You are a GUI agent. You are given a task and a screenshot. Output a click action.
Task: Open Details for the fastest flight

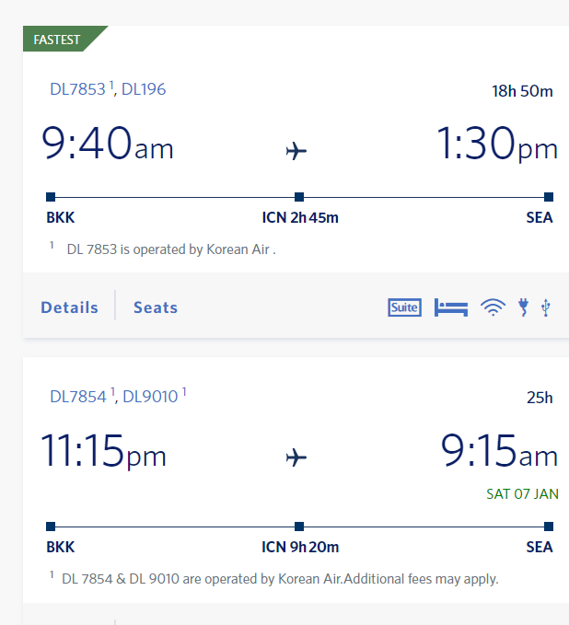[x=69, y=307]
